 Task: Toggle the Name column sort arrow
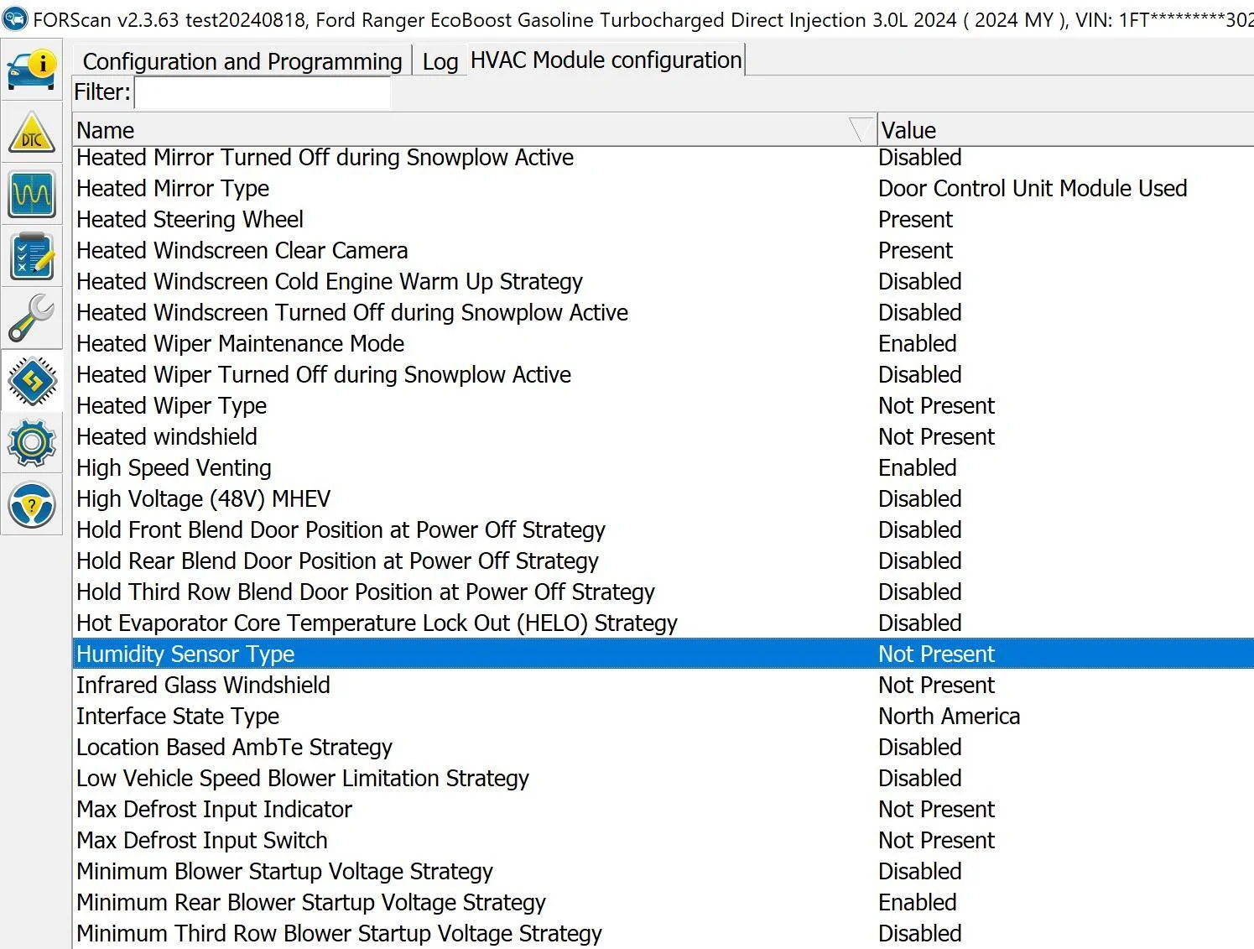861,130
